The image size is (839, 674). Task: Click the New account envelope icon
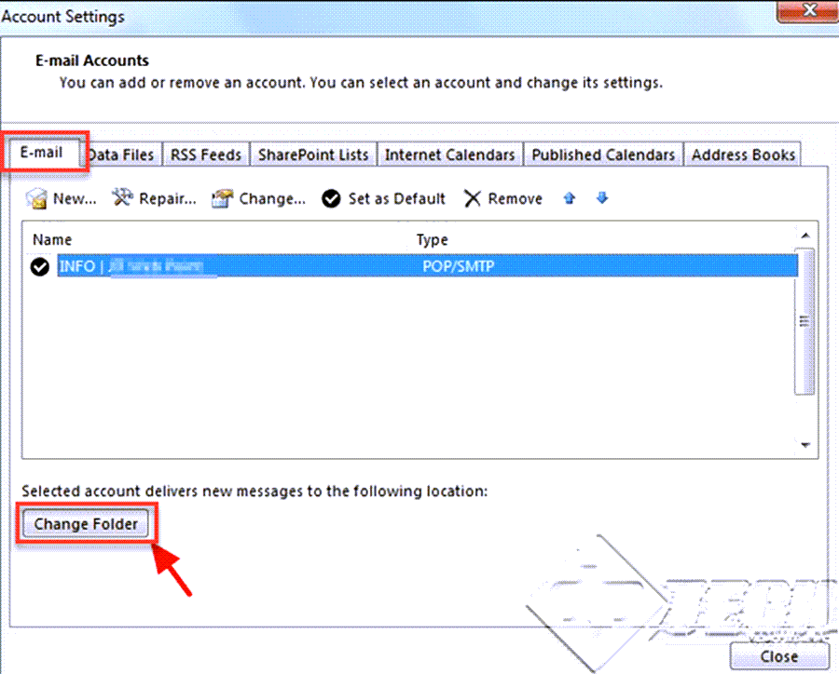36,199
